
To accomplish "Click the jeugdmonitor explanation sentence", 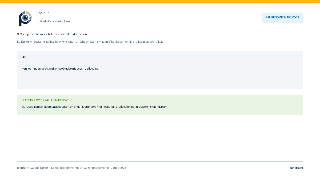I will 94,107.
